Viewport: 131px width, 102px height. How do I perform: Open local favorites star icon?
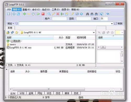click(17, 32)
